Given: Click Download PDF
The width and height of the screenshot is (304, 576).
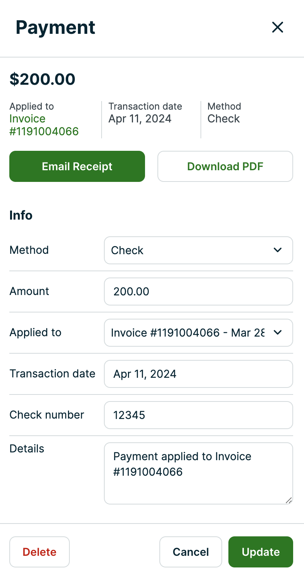Looking at the screenshot, I should pyautogui.click(x=225, y=166).
